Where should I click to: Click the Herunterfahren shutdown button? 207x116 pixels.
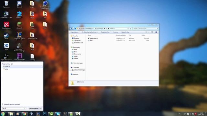pos(34,108)
